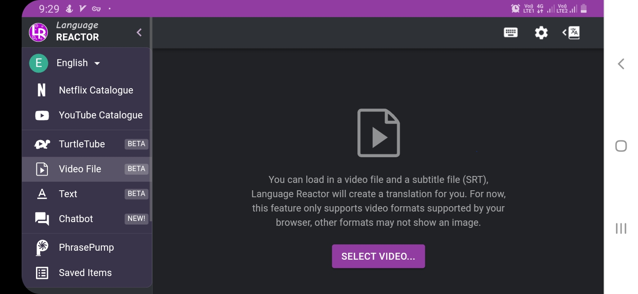638x294 pixels.
Task: Tap the Android recent apps button
Action: (x=621, y=228)
